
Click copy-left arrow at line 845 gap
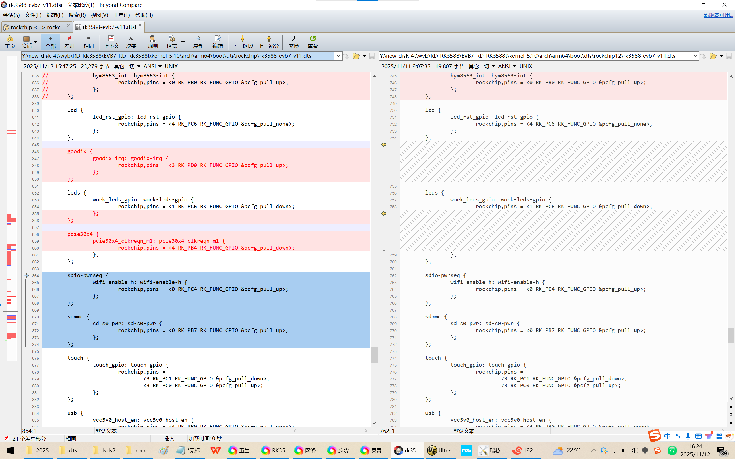(384, 145)
